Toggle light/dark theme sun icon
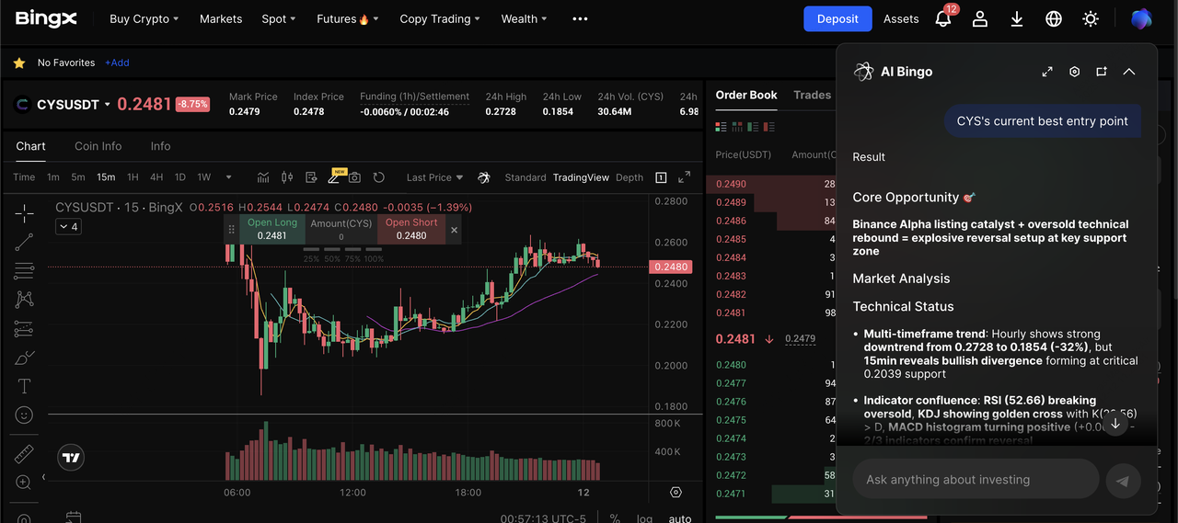1178x523 pixels. 1091,18
